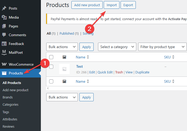Click the Media icon in sidebar
Screen dimensions: 187x131
[x=4, y=17]
